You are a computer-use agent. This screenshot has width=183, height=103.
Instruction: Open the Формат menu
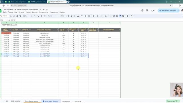28,12
